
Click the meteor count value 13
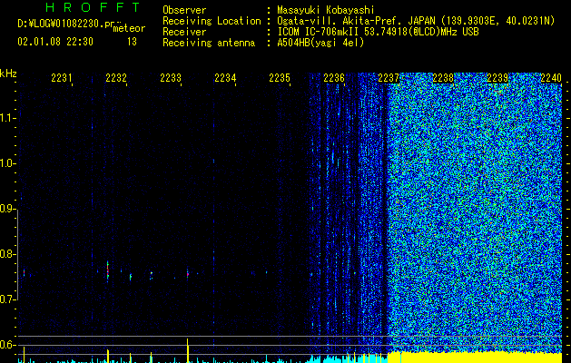(x=132, y=42)
